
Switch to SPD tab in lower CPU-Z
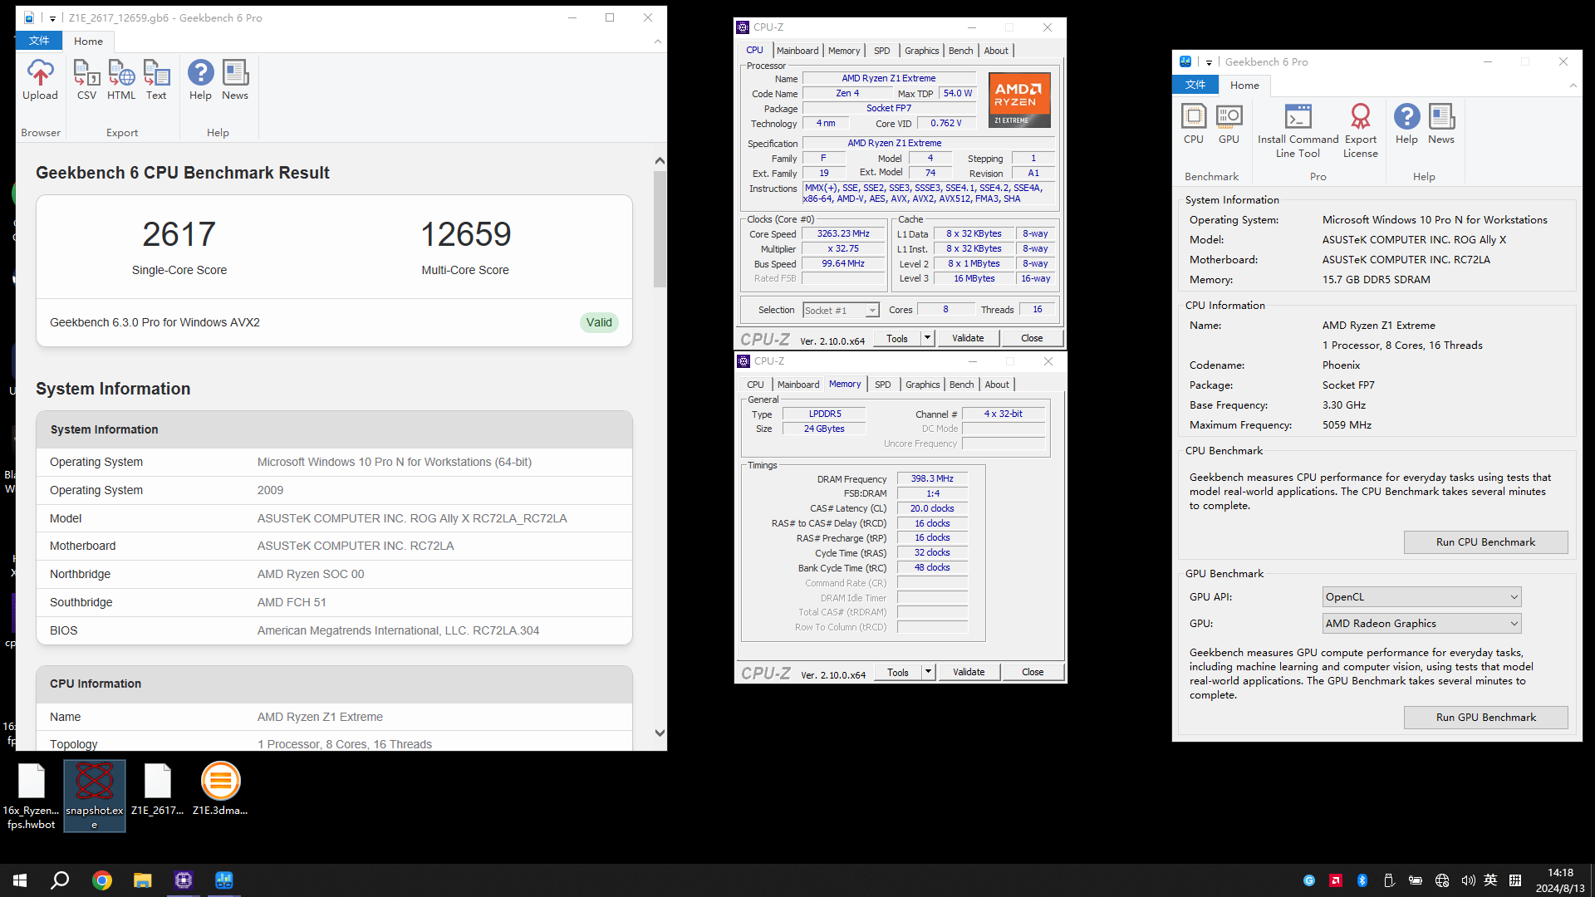click(x=882, y=385)
